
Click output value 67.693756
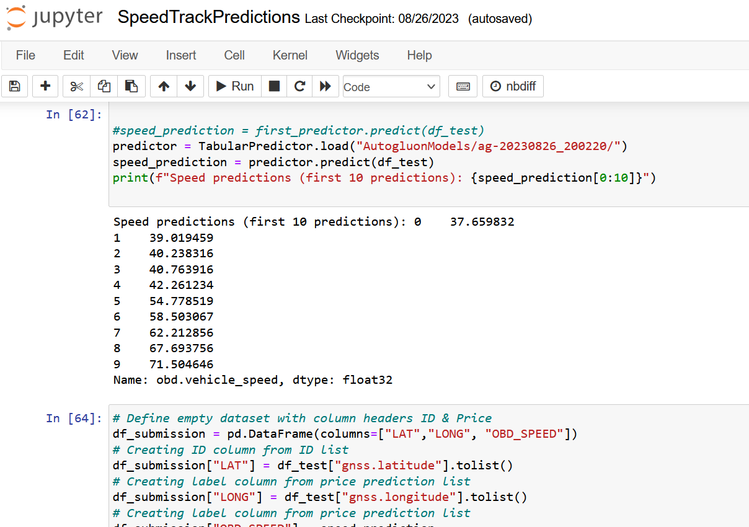point(181,348)
